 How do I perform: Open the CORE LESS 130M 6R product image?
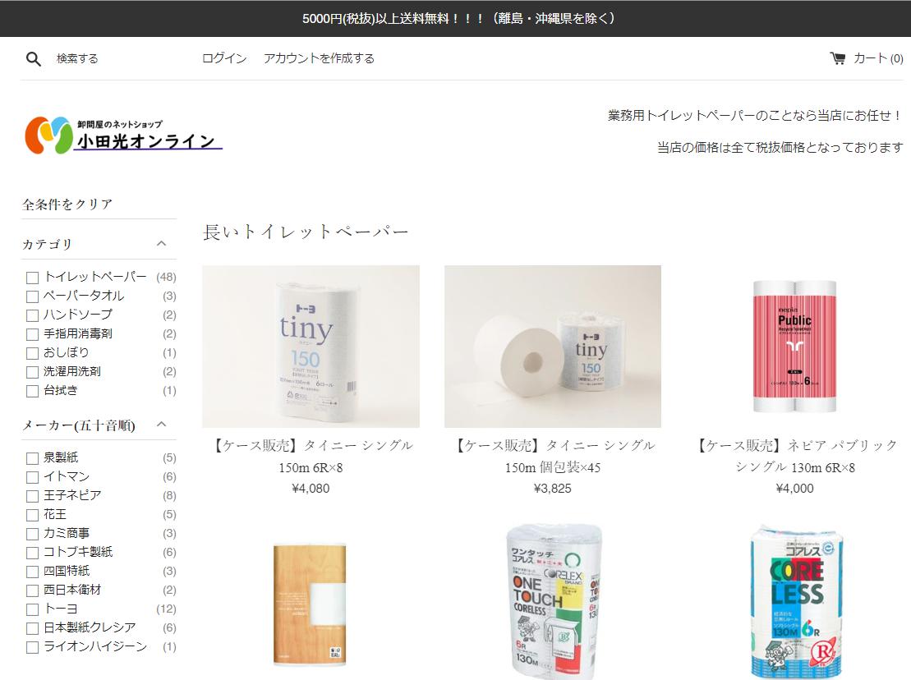(796, 602)
